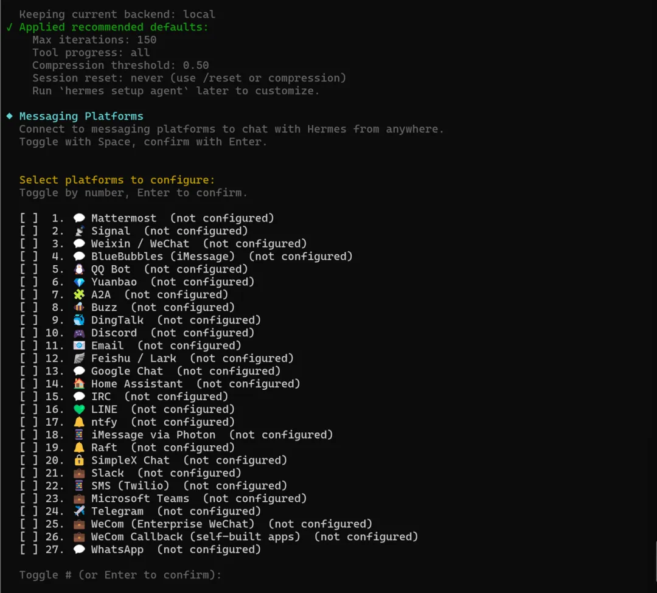
Task: Click the diamond icon beside Yuanbao
Action: [78, 282]
